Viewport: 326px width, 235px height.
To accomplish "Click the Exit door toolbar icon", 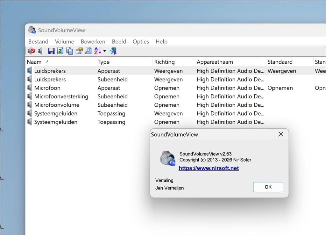I will (113, 51).
